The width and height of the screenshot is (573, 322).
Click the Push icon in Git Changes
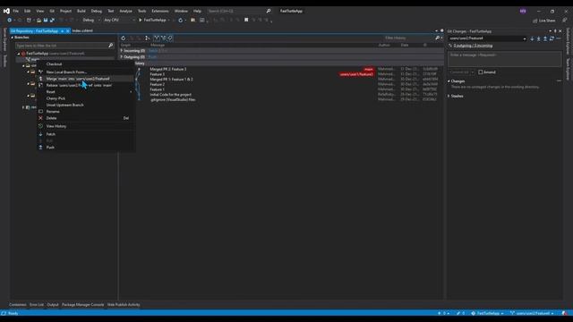coord(545,38)
